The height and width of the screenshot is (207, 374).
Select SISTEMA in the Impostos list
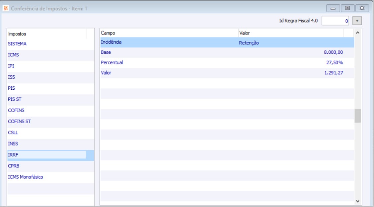tap(50, 44)
